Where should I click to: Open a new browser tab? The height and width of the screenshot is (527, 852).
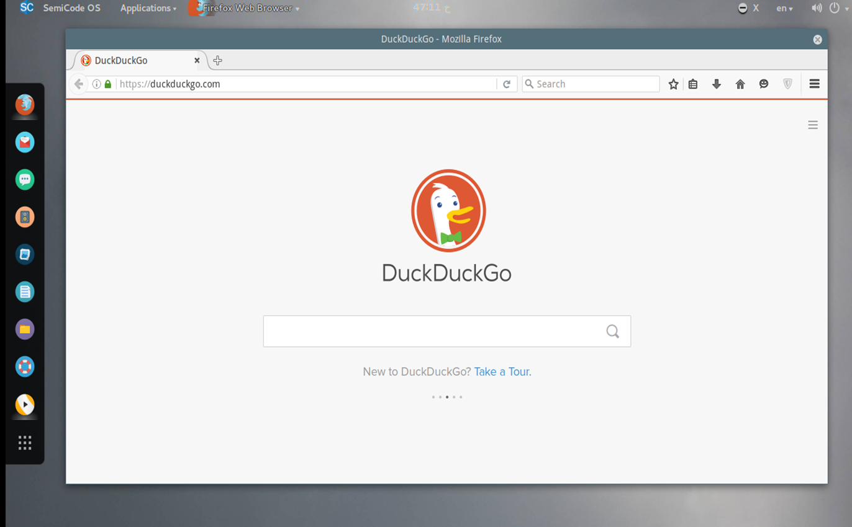tap(217, 60)
